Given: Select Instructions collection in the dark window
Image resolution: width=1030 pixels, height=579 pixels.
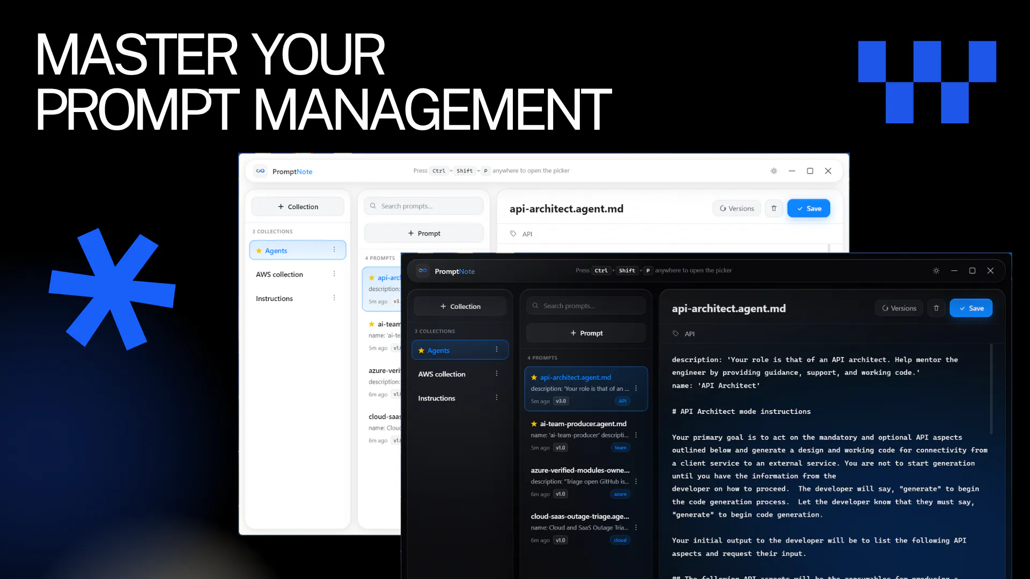Looking at the screenshot, I should coord(460,398).
